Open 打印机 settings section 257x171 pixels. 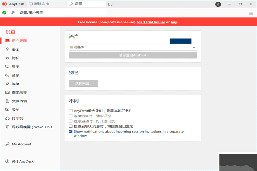coord(17,118)
